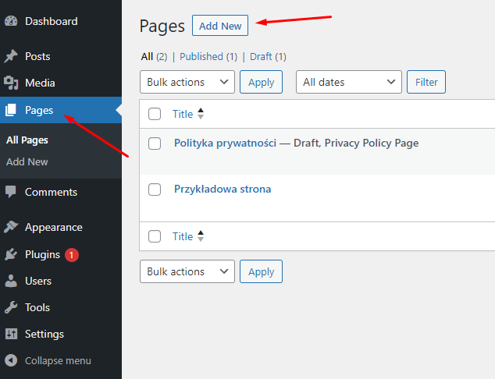Click the bottom Title column header
This screenshot has width=495, height=379.
click(183, 236)
